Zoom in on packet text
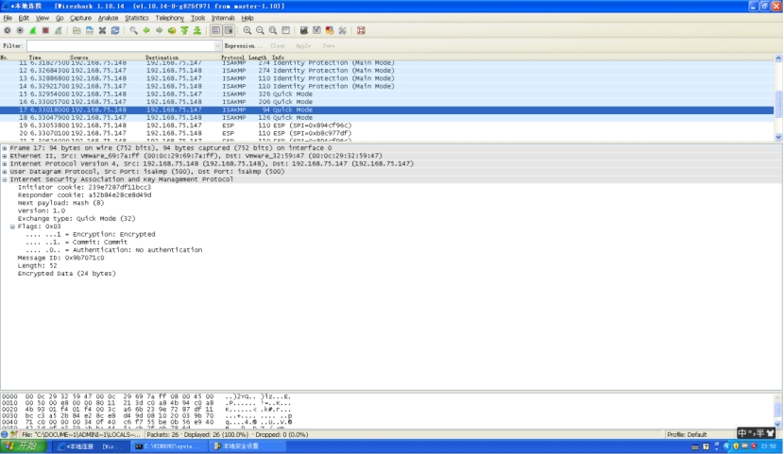This screenshot has width=784, height=454. pos(247,30)
